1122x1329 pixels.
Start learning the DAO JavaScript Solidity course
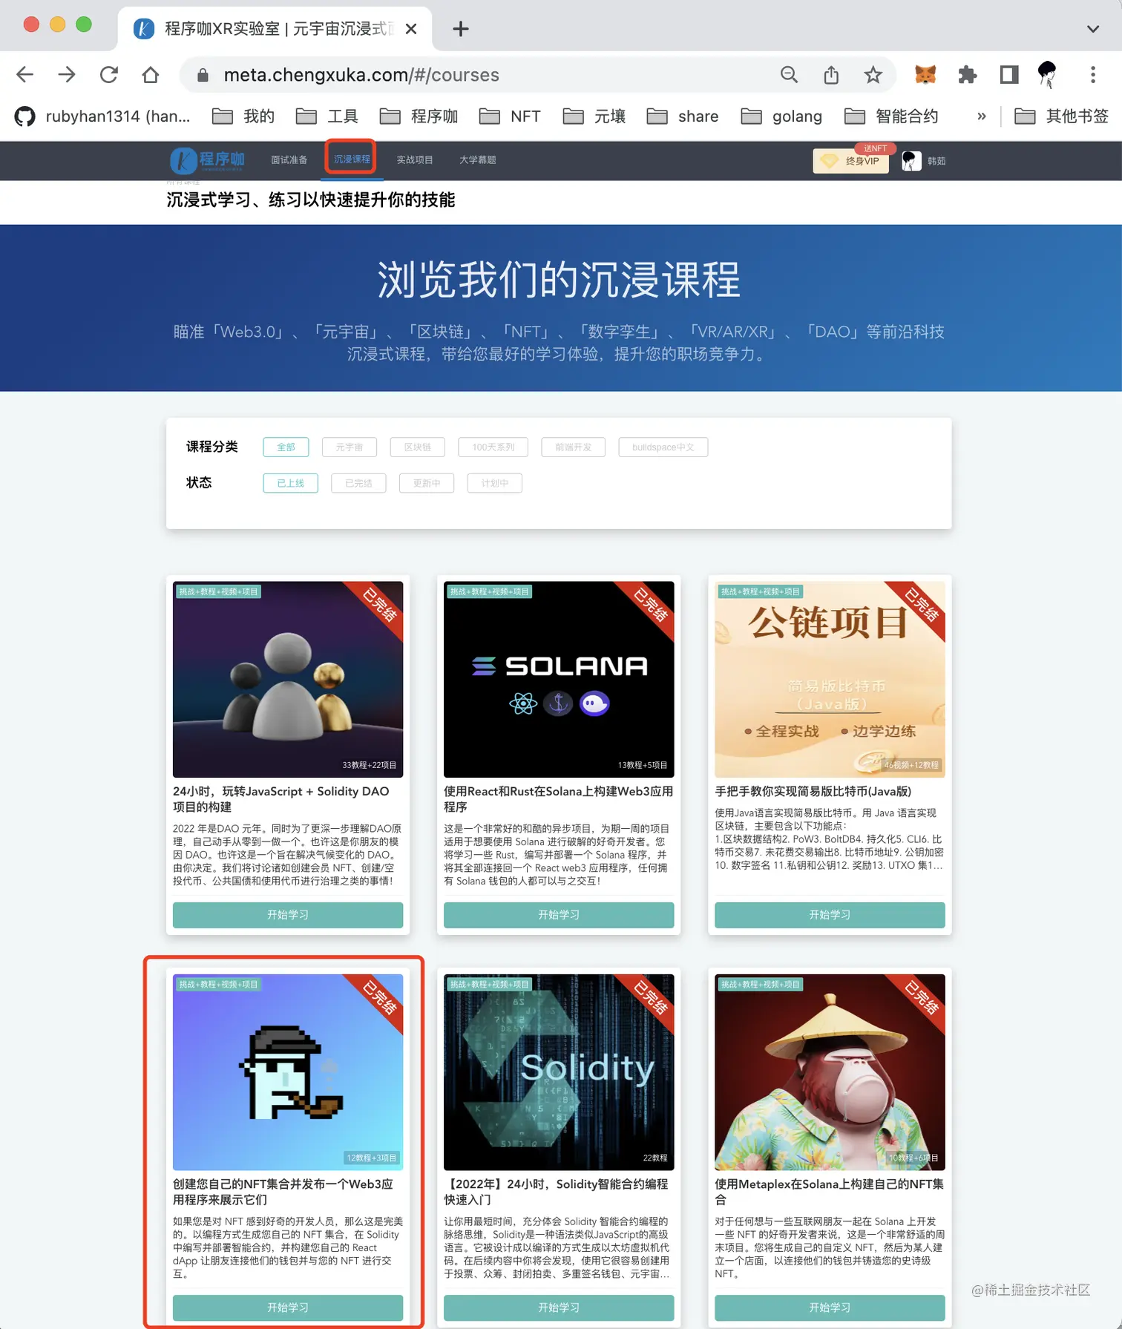(x=288, y=915)
